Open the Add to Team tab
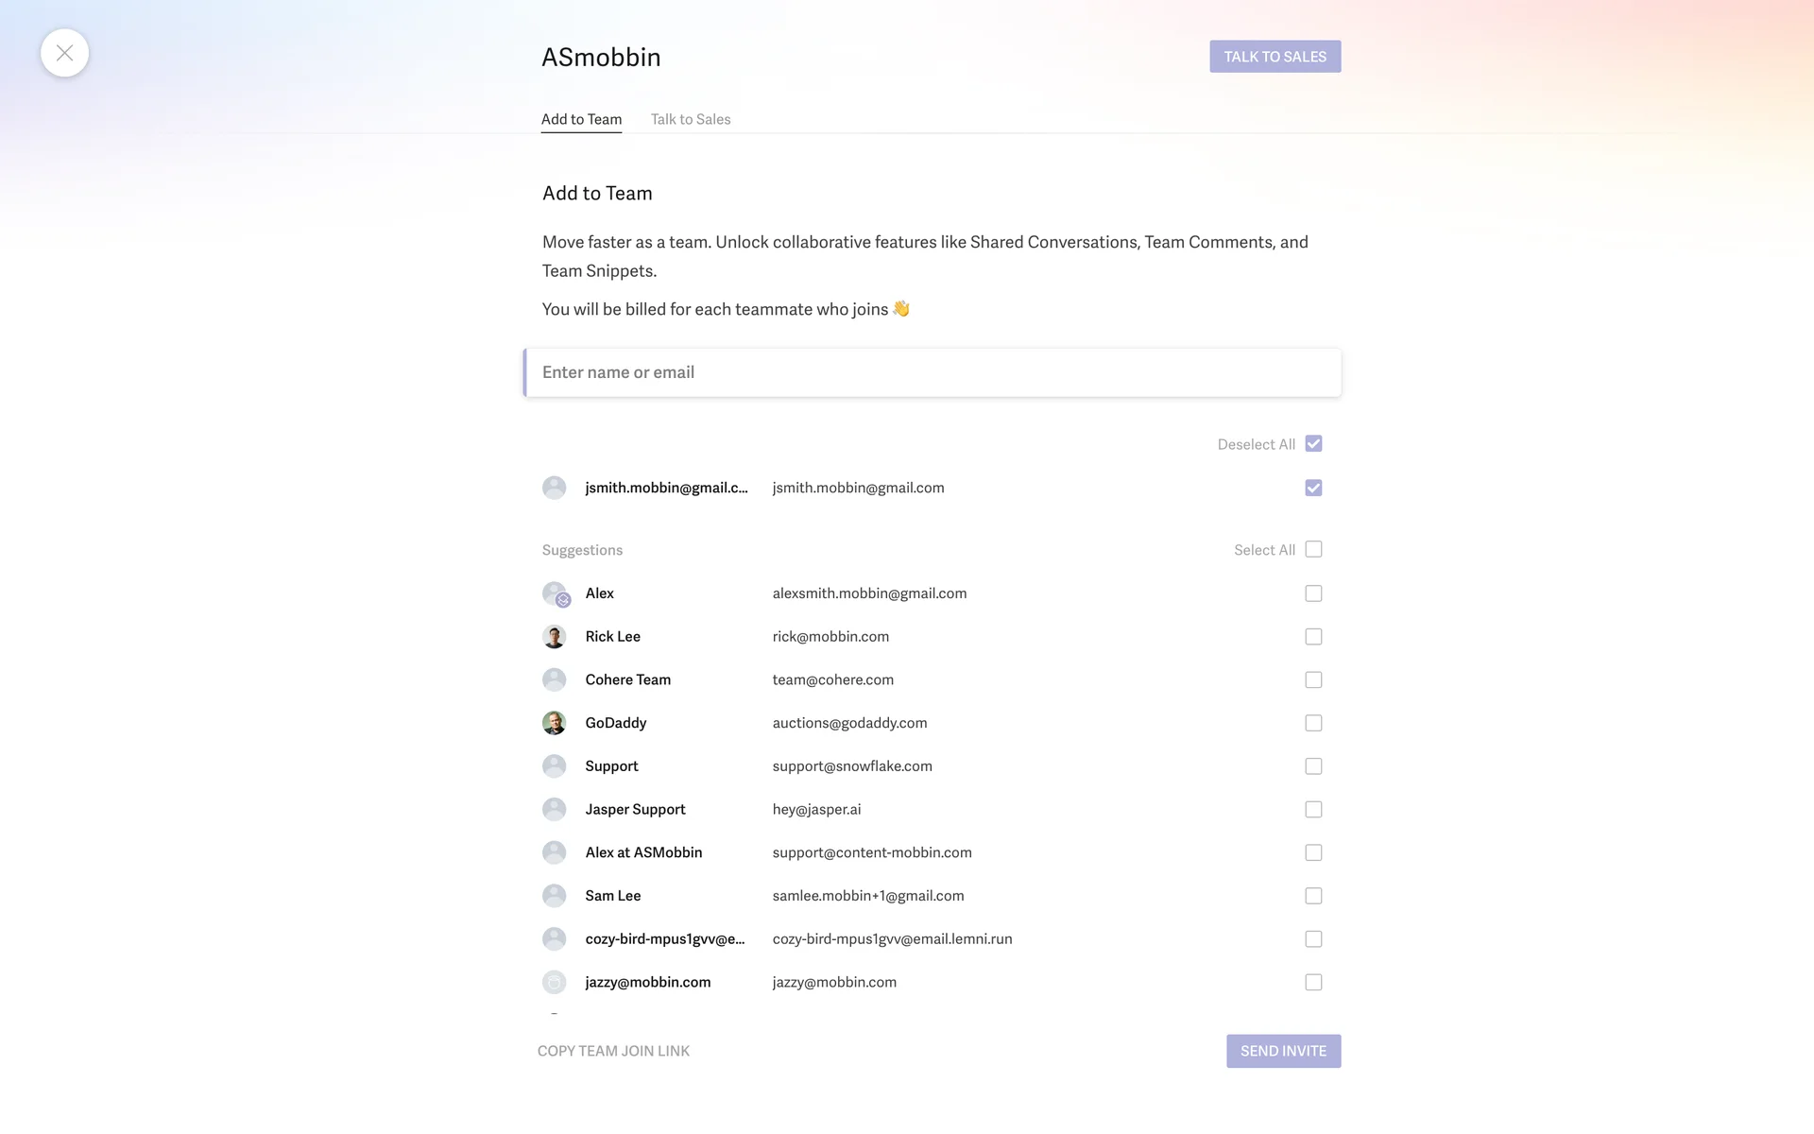Screen dimensions: 1814x1134 581,119
